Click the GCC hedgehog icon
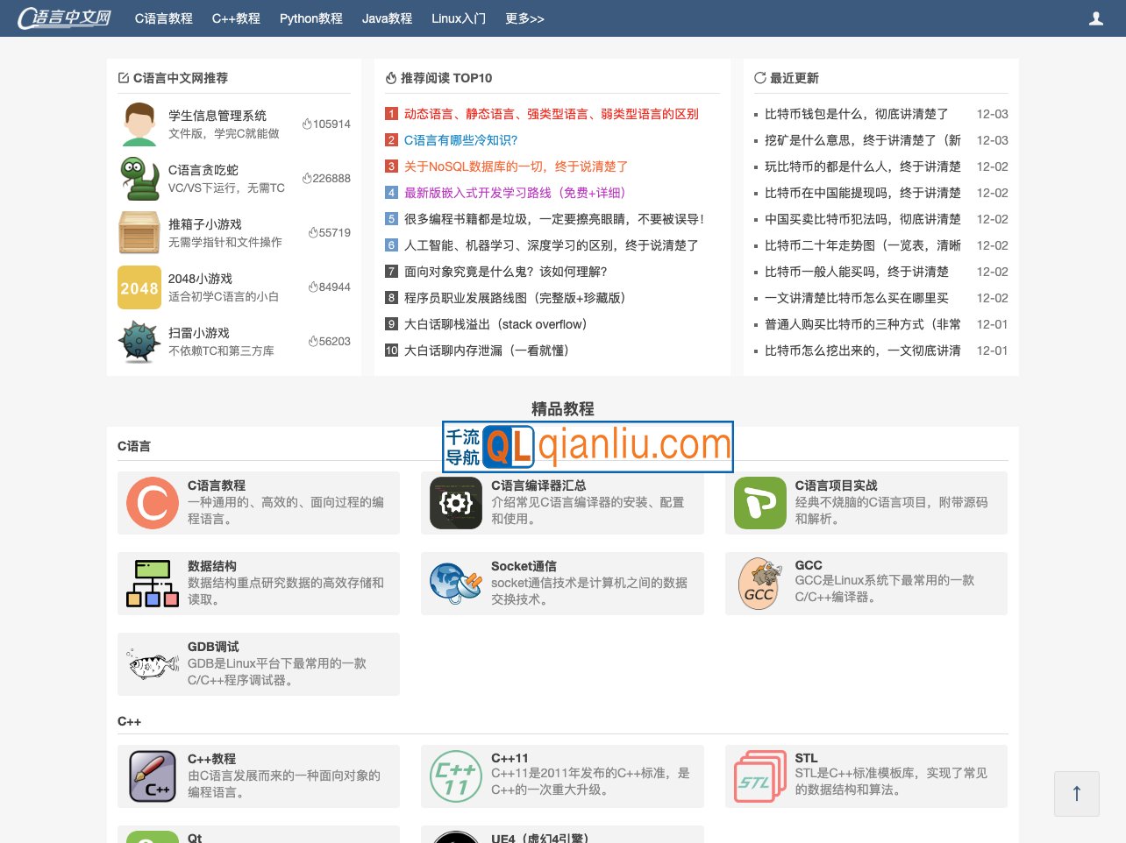The height and width of the screenshot is (843, 1126). point(759,584)
